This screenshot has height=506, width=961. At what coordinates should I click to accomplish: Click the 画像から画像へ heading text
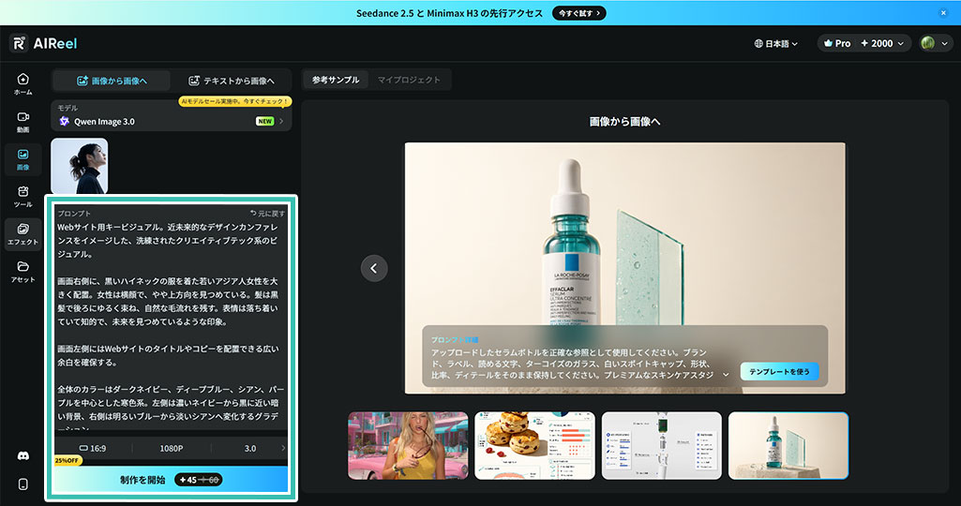[624, 122]
